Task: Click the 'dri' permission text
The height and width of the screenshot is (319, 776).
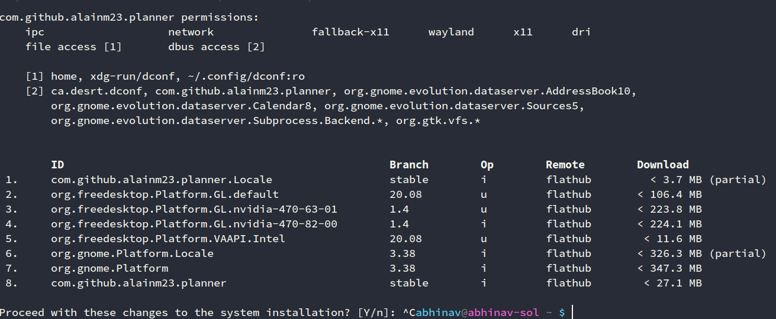Action: click(x=581, y=32)
